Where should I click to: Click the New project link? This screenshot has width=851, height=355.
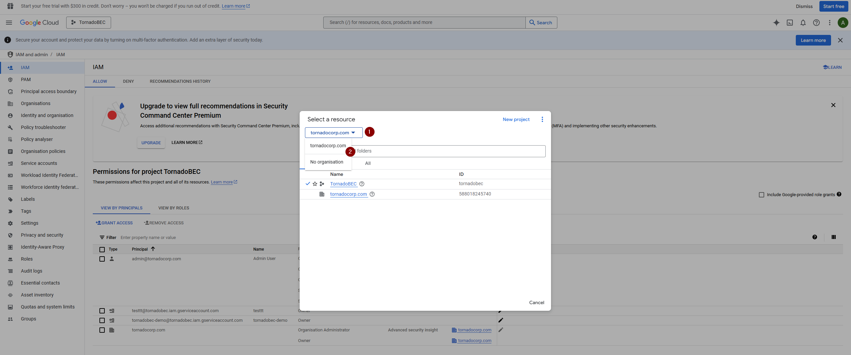[516, 119]
